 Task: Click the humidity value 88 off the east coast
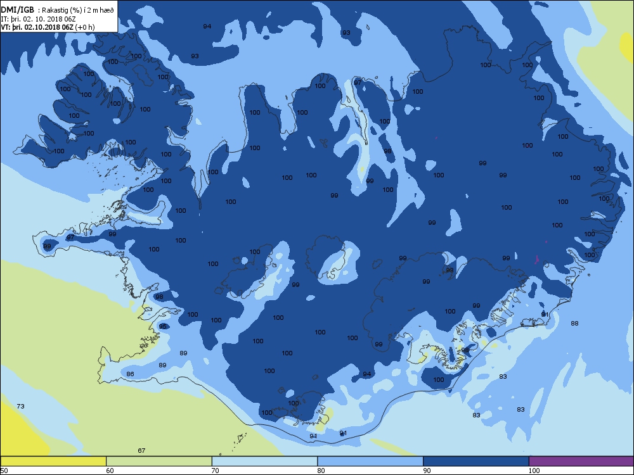pos(574,323)
